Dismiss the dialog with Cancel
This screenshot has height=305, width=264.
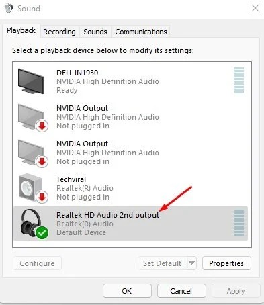[x=181, y=291]
